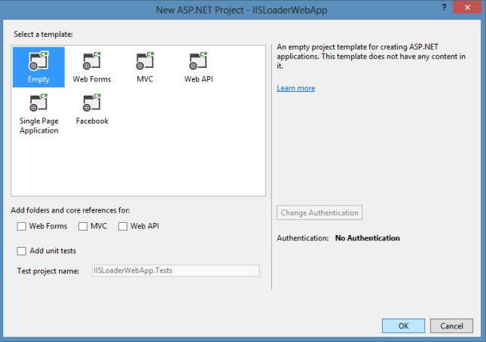Choose the Single Page Application template
486x342 pixels.
(38, 114)
